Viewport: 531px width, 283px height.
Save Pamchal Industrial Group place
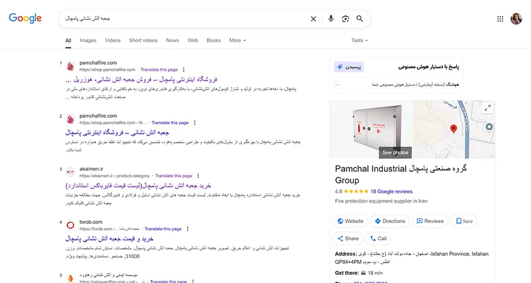coord(464,221)
